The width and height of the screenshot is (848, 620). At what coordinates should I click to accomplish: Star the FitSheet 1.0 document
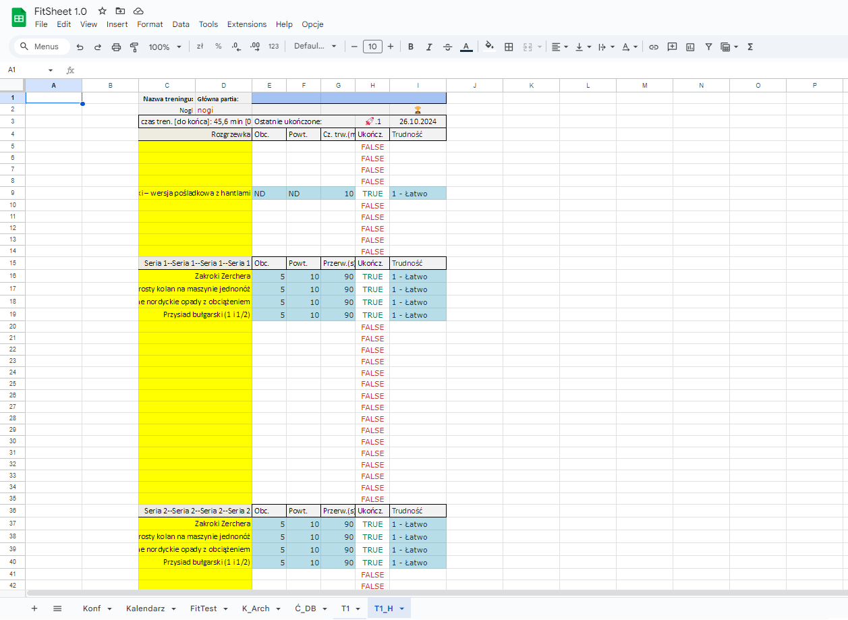tap(102, 11)
